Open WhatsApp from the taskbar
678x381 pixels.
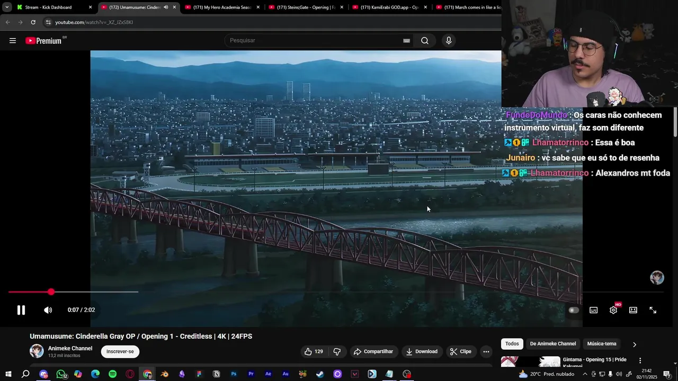[61, 374]
